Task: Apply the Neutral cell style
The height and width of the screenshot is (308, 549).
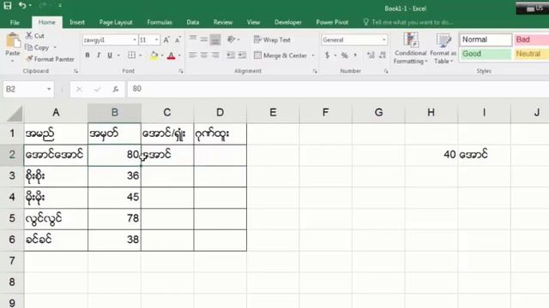Action: pyautogui.click(x=531, y=54)
